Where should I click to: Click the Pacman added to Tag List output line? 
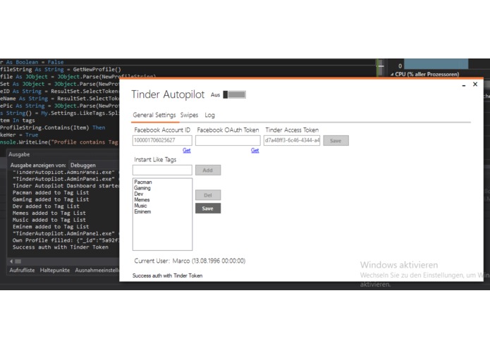pos(51,193)
